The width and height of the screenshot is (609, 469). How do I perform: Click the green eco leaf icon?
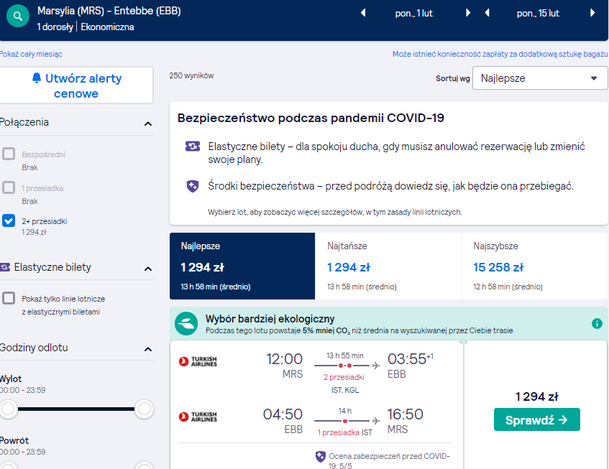click(x=186, y=323)
